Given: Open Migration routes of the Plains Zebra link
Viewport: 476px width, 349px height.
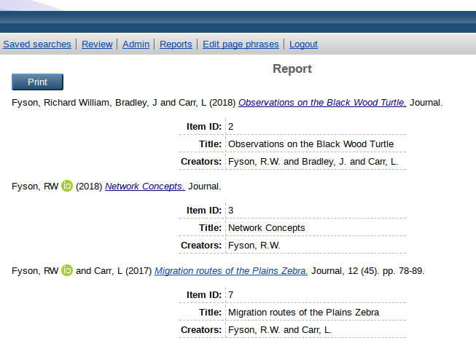Looking at the screenshot, I should pos(231,271).
